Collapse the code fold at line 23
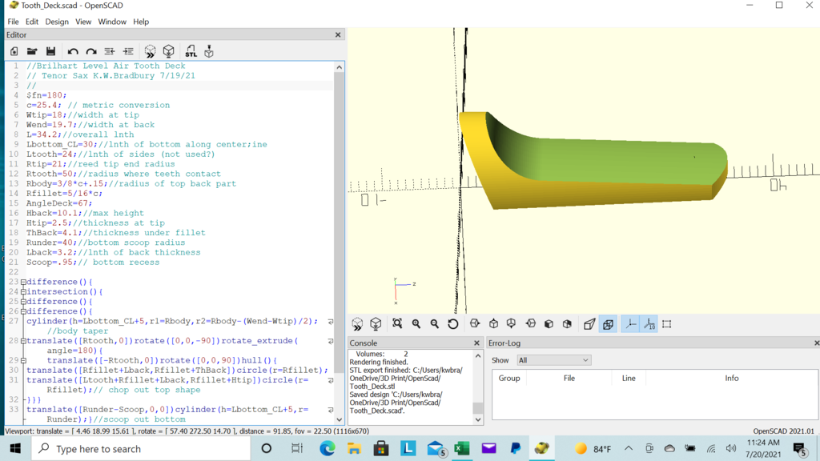The height and width of the screenshot is (461, 820). pos(23,283)
